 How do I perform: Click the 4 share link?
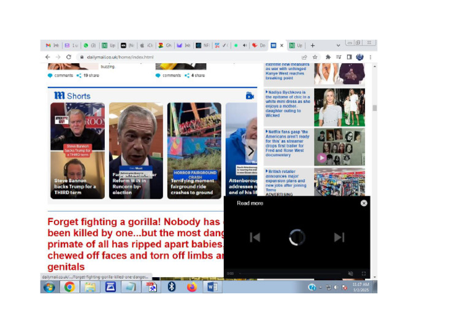[x=194, y=75]
